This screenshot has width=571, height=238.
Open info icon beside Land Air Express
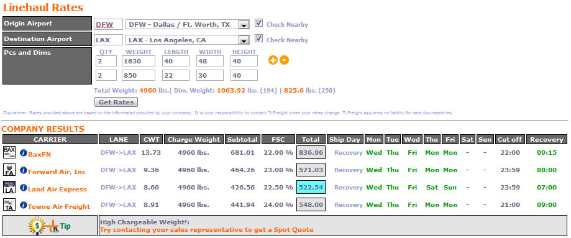coord(24,188)
